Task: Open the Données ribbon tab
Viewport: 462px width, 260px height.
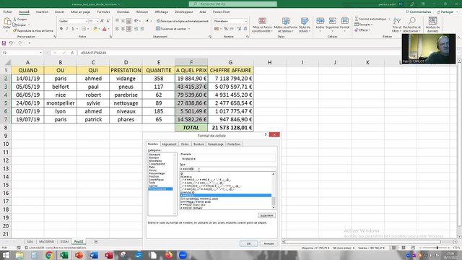Action: (123, 12)
